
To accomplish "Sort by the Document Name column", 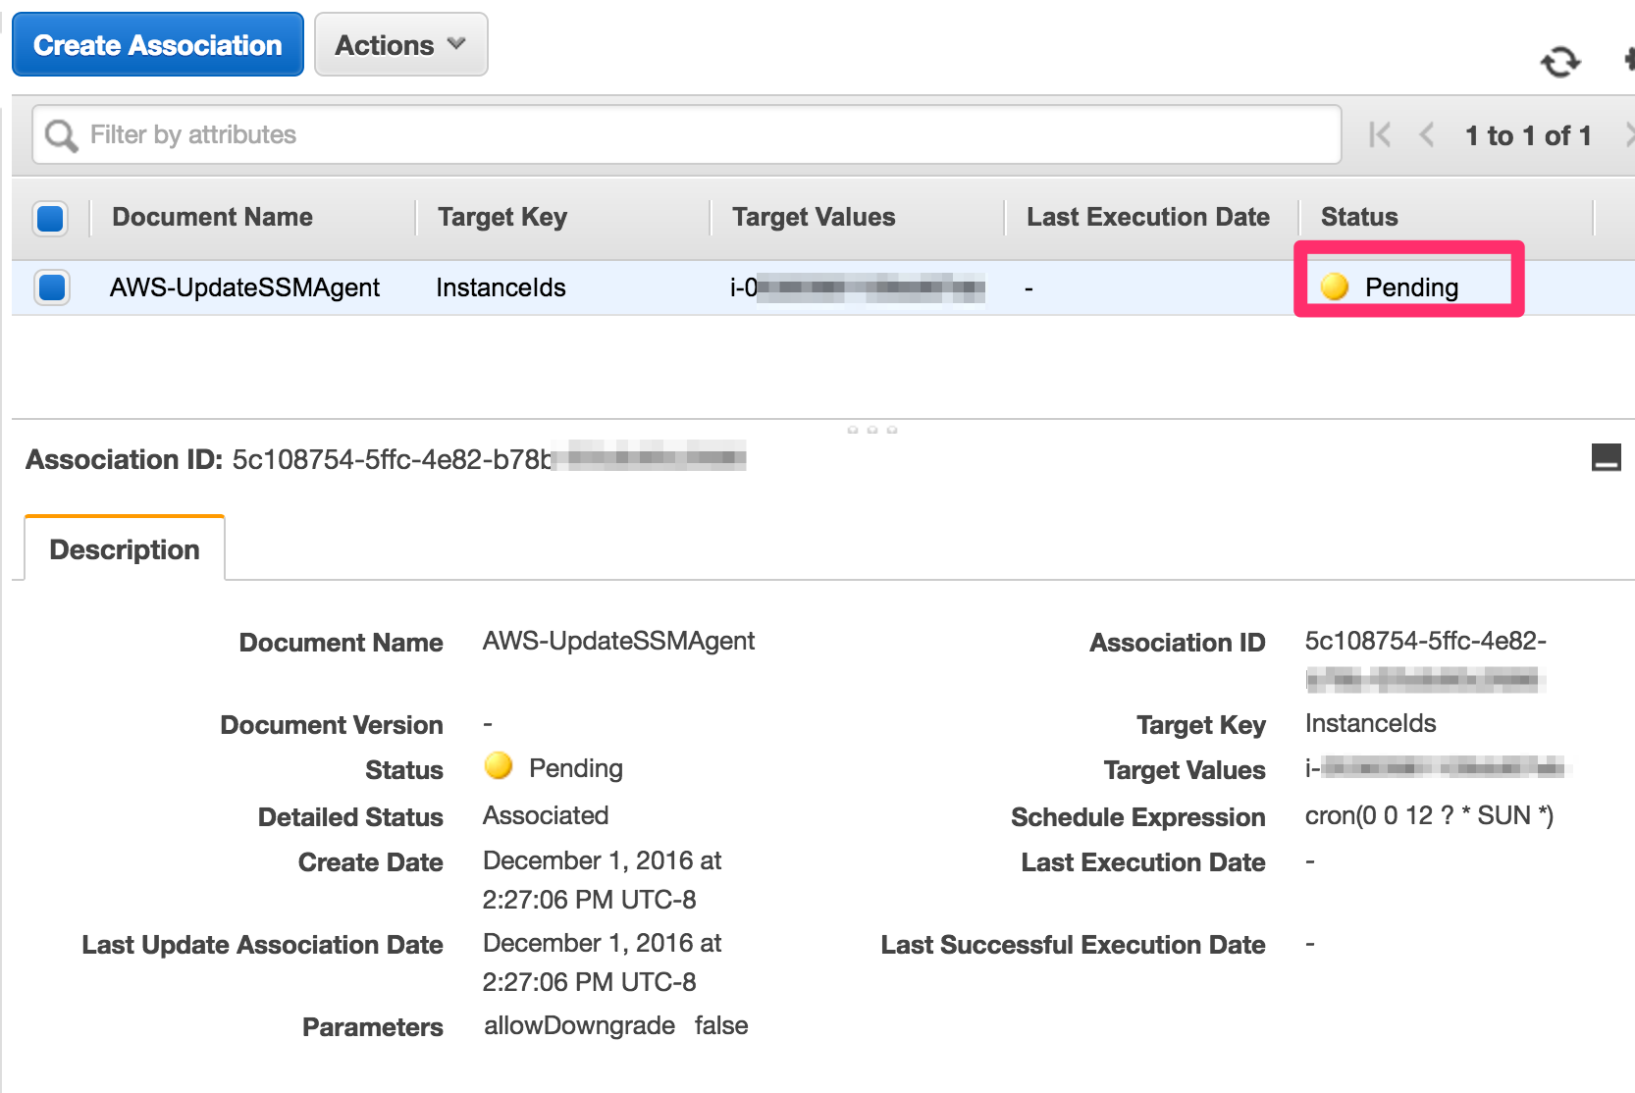I will pyautogui.click(x=212, y=217).
